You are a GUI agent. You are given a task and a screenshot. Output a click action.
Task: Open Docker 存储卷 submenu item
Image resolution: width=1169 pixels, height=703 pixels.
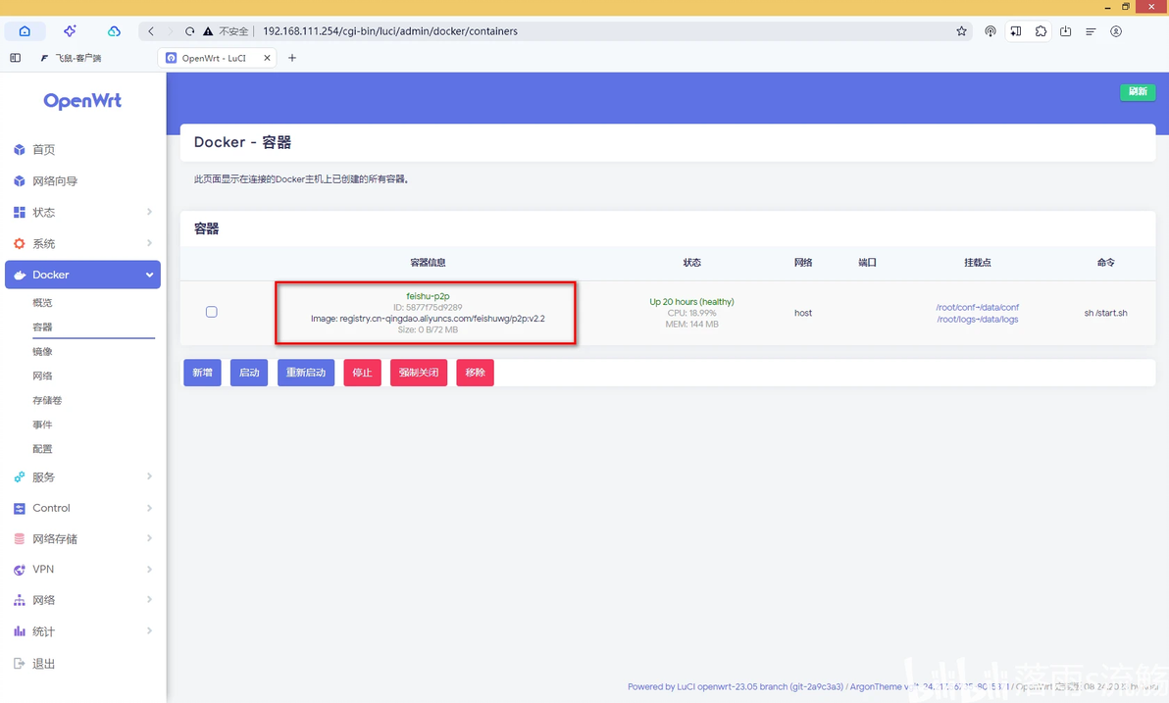coord(47,400)
